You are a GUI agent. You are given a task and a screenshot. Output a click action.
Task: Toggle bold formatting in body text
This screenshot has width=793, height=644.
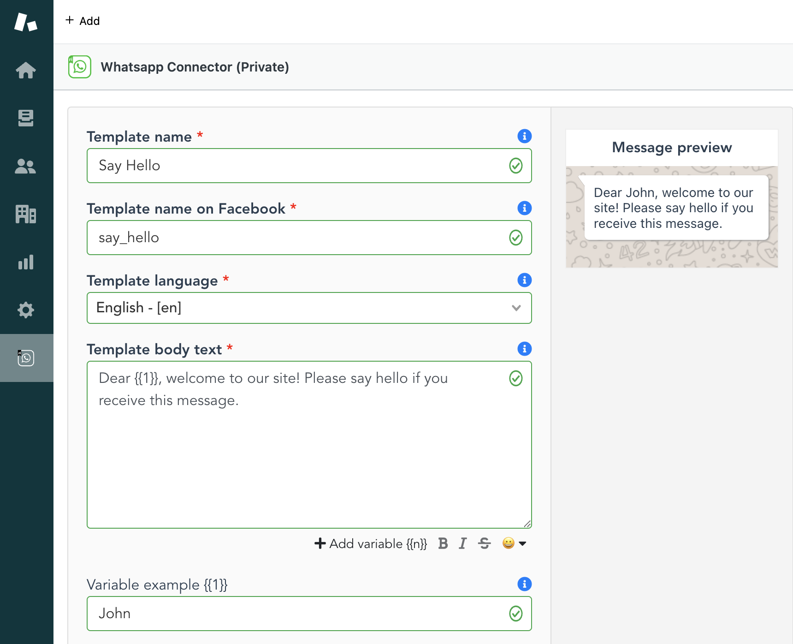click(x=443, y=543)
